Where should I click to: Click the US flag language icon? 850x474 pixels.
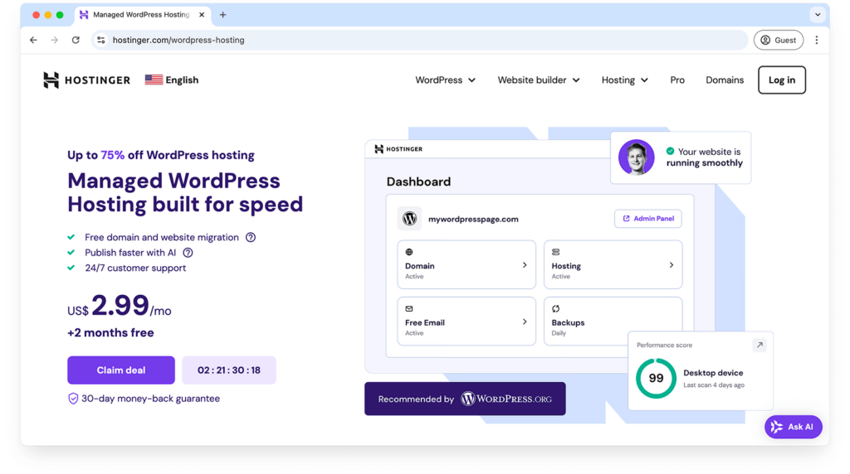coord(154,80)
